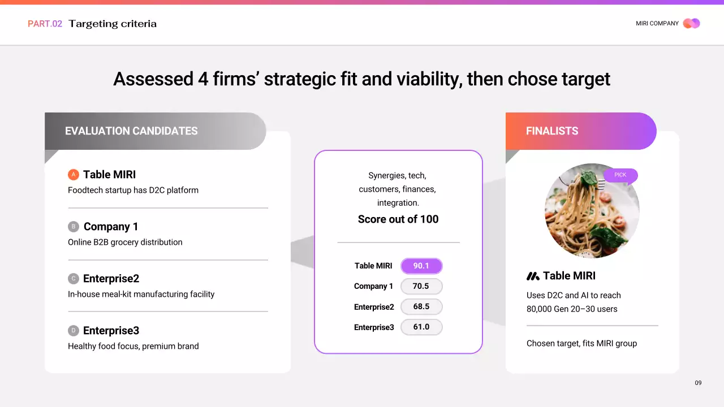
Task: Click the black M logo beside Table MIRI finalist
Action: pyautogui.click(x=533, y=276)
